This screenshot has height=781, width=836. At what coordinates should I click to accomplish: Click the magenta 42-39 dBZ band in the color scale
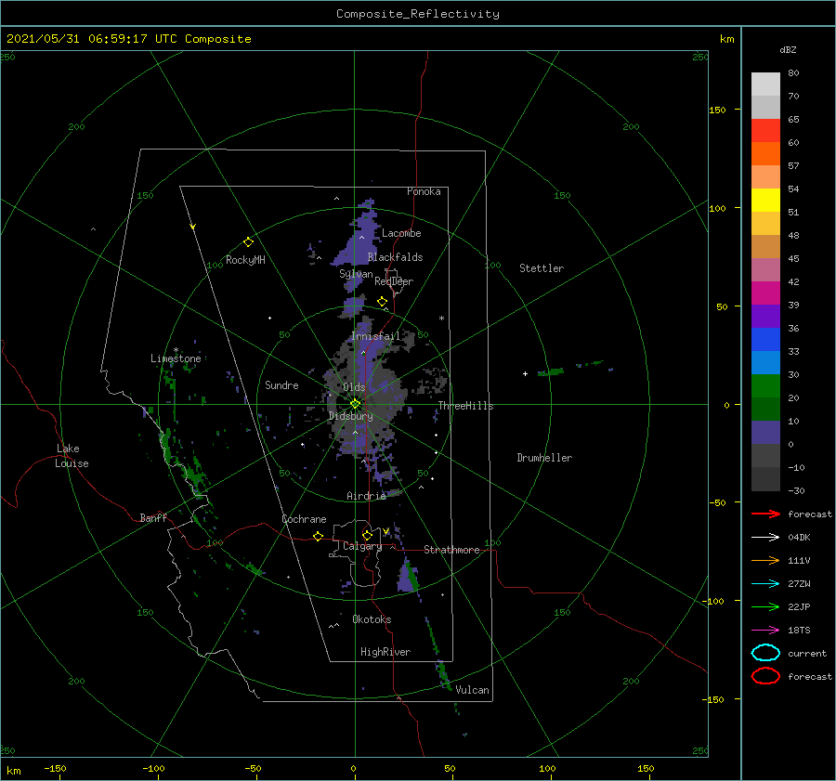(x=765, y=293)
